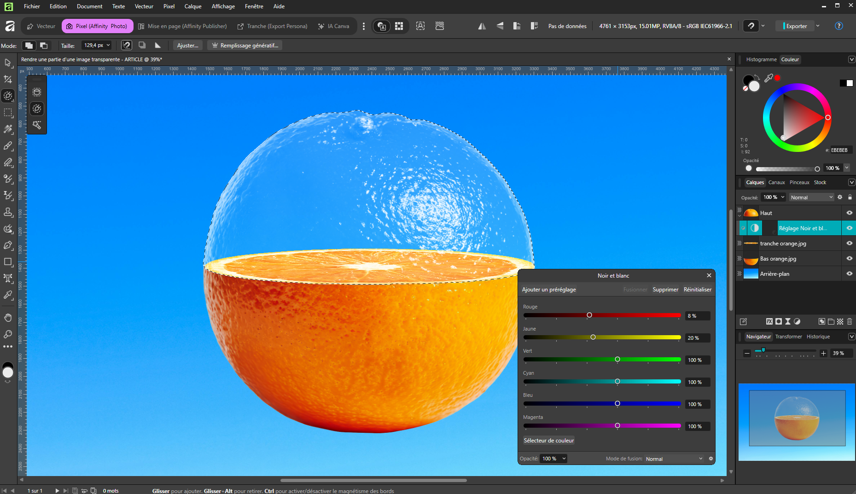Click the Jaune slider handle
The image size is (856, 494).
pyautogui.click(x=593, y=337)
